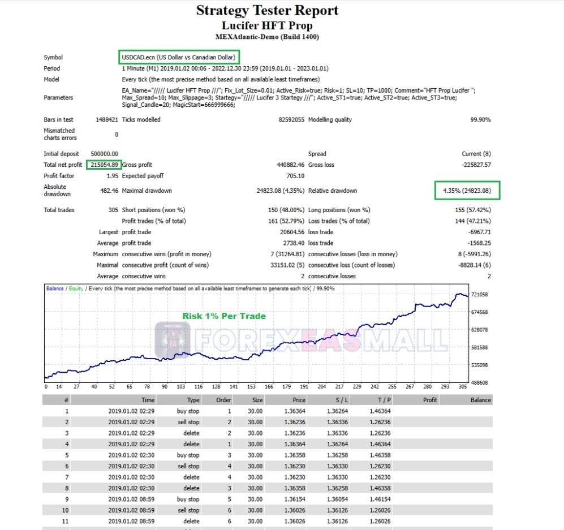This screenshot has width=564, height=530.
Task: Select the 721058 chart axis label
Action: click(x=480, y=295)
